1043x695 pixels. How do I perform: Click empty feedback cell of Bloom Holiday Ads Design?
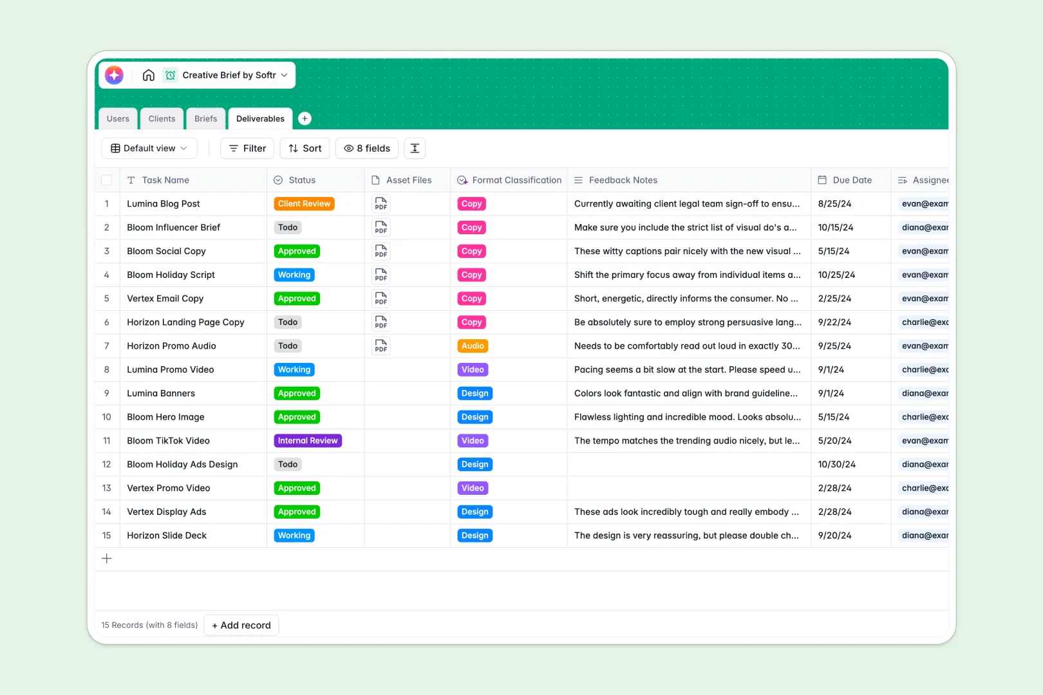tap(689, 465)
